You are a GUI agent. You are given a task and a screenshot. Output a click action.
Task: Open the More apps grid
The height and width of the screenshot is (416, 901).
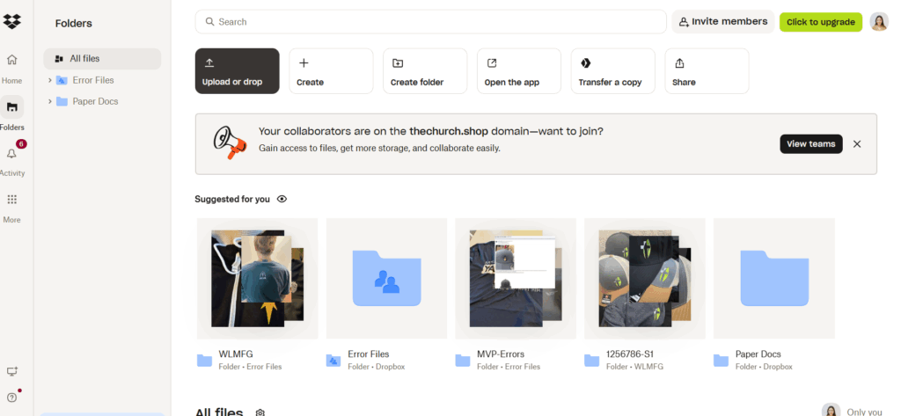click(x=11, y=200)
